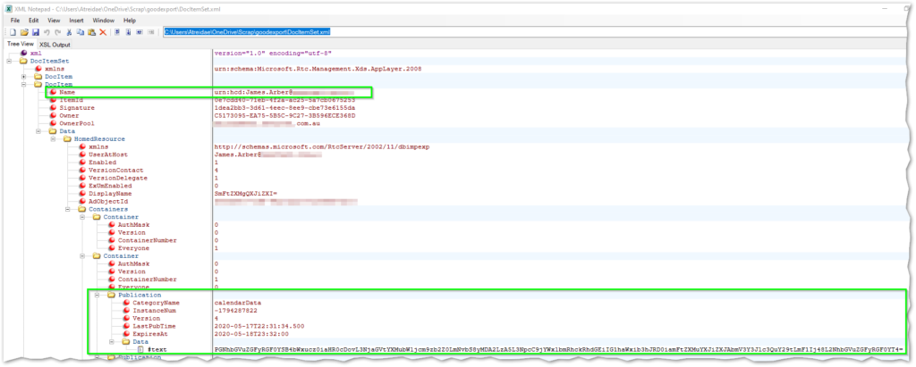Collapse the second expanded DocItem node
The width and height of the screenshot is (916, 367).
(x=24, y=84)
